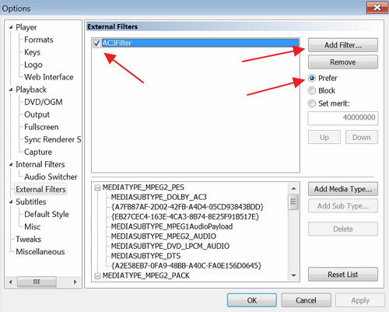Image resolution: width=389 pixels, height=312 pixels.
Task: Click the media type list scroll-up arrow
Action: pos(293,188)
